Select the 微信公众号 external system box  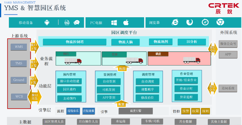228,44
